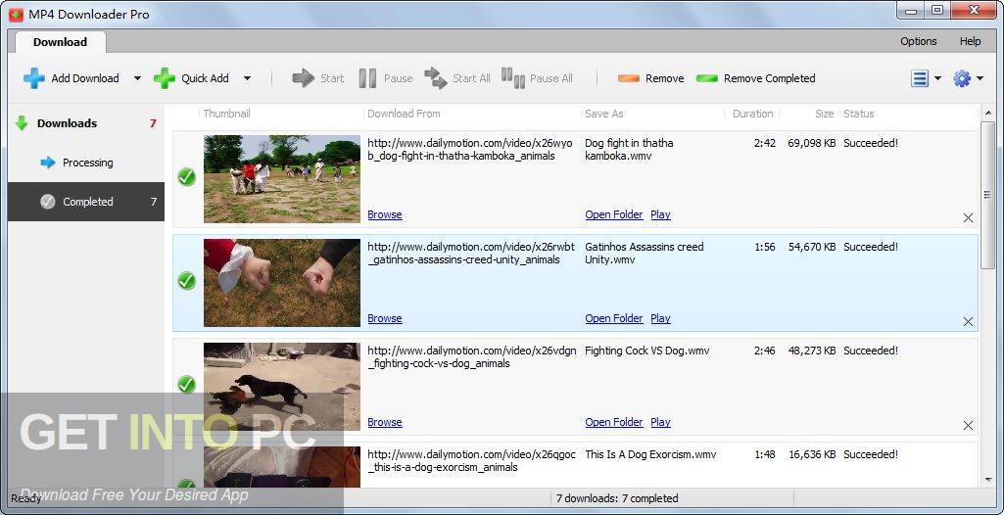The image size is (1004, 515).
Task: Click the Pause toolbar button
Action: point(386,78)
